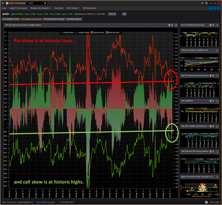Click the version label ver: 1.7.4.0
Viewport: 222px width, 205px height.
215,8
